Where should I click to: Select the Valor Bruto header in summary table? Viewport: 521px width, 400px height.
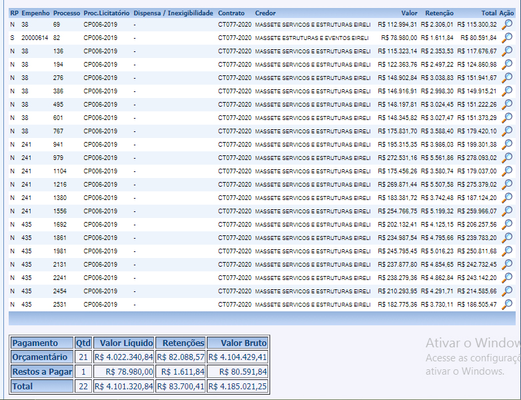(x=237, y=343)
